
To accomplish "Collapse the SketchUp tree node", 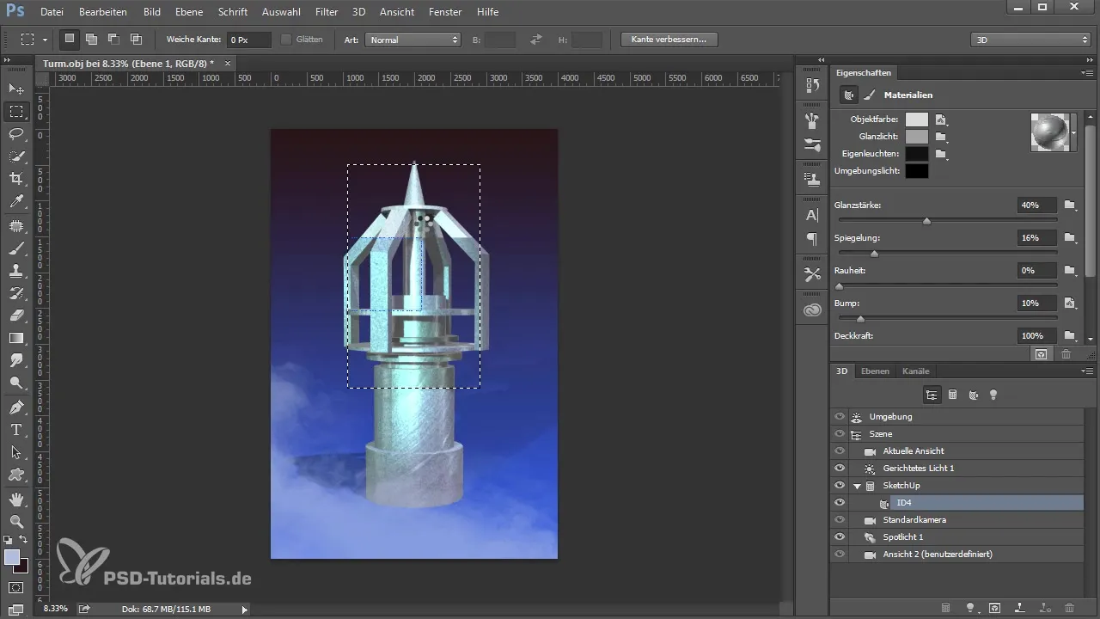I will tap(857, 486).
